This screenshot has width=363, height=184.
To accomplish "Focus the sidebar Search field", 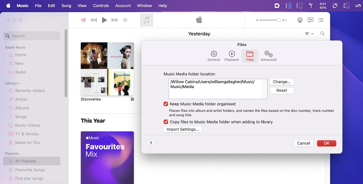I will (x=32, y=36).
